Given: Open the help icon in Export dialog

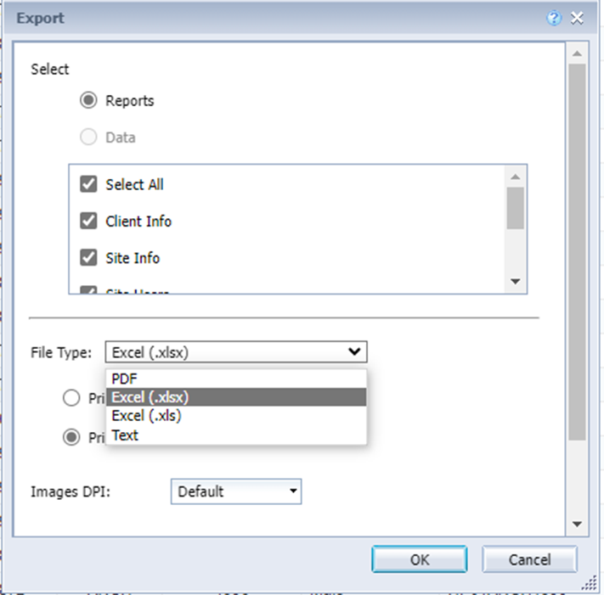Looking at the screenshot, I should (554, 18).
